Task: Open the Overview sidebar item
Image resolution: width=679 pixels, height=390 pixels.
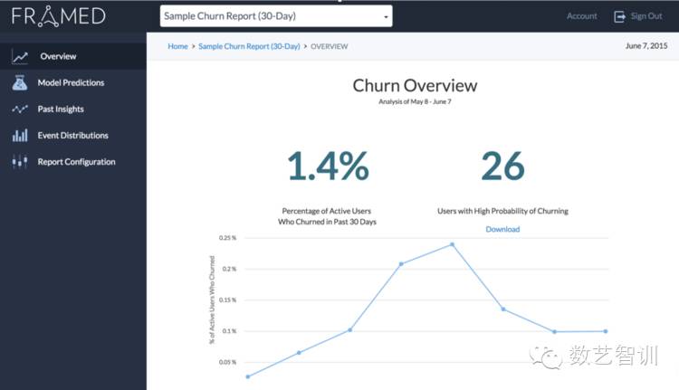Action: coord(73,56)
